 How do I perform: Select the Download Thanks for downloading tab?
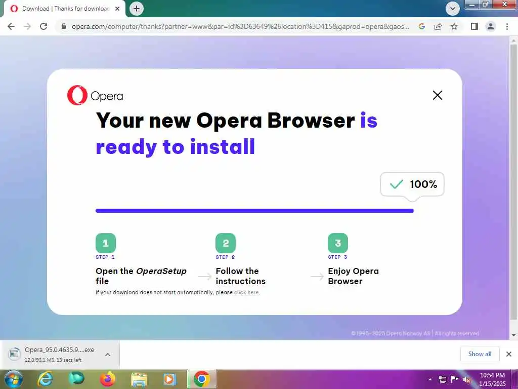pyautogui.click(x=65, y=9)
